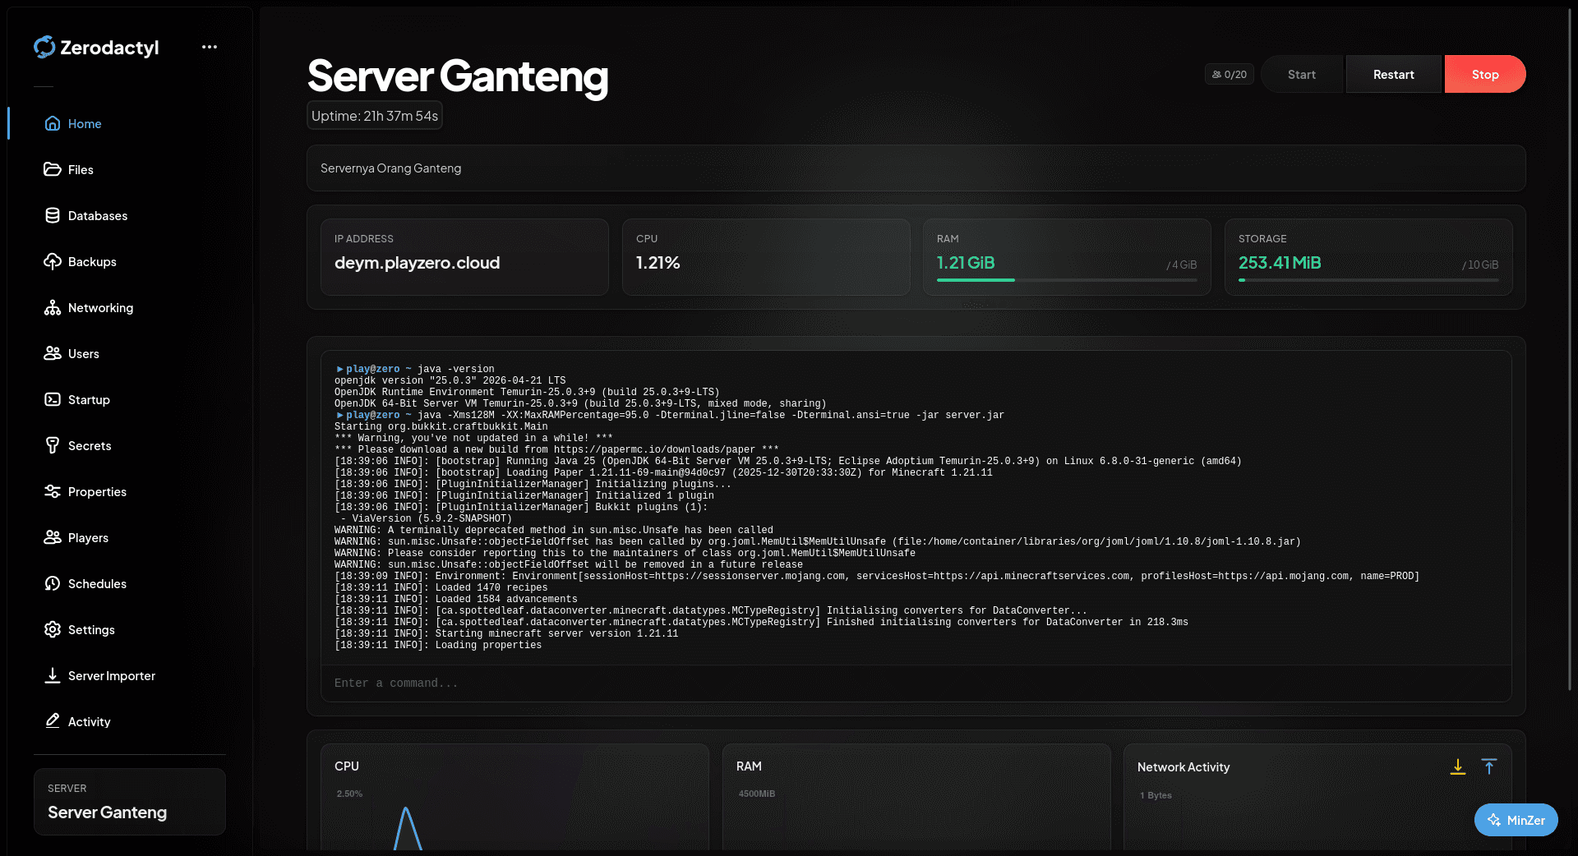Click the RAM 1.21 GiB value
Viewport: 1578px width, 856px height.
click(x=966, y=263)
